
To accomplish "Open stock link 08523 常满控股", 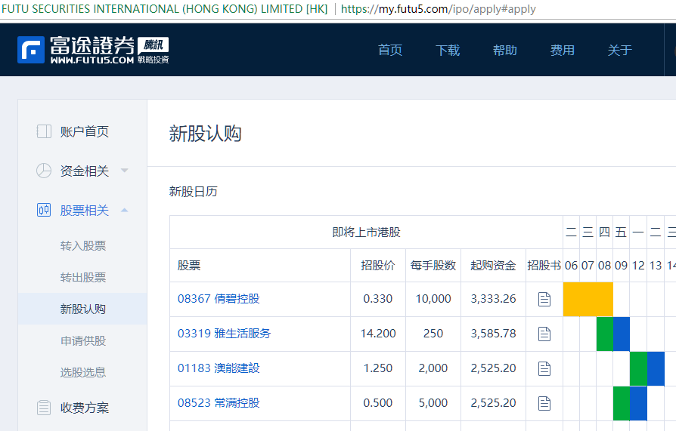I will coord(219,403).
